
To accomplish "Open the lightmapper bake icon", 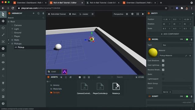I will coord(3,83).
